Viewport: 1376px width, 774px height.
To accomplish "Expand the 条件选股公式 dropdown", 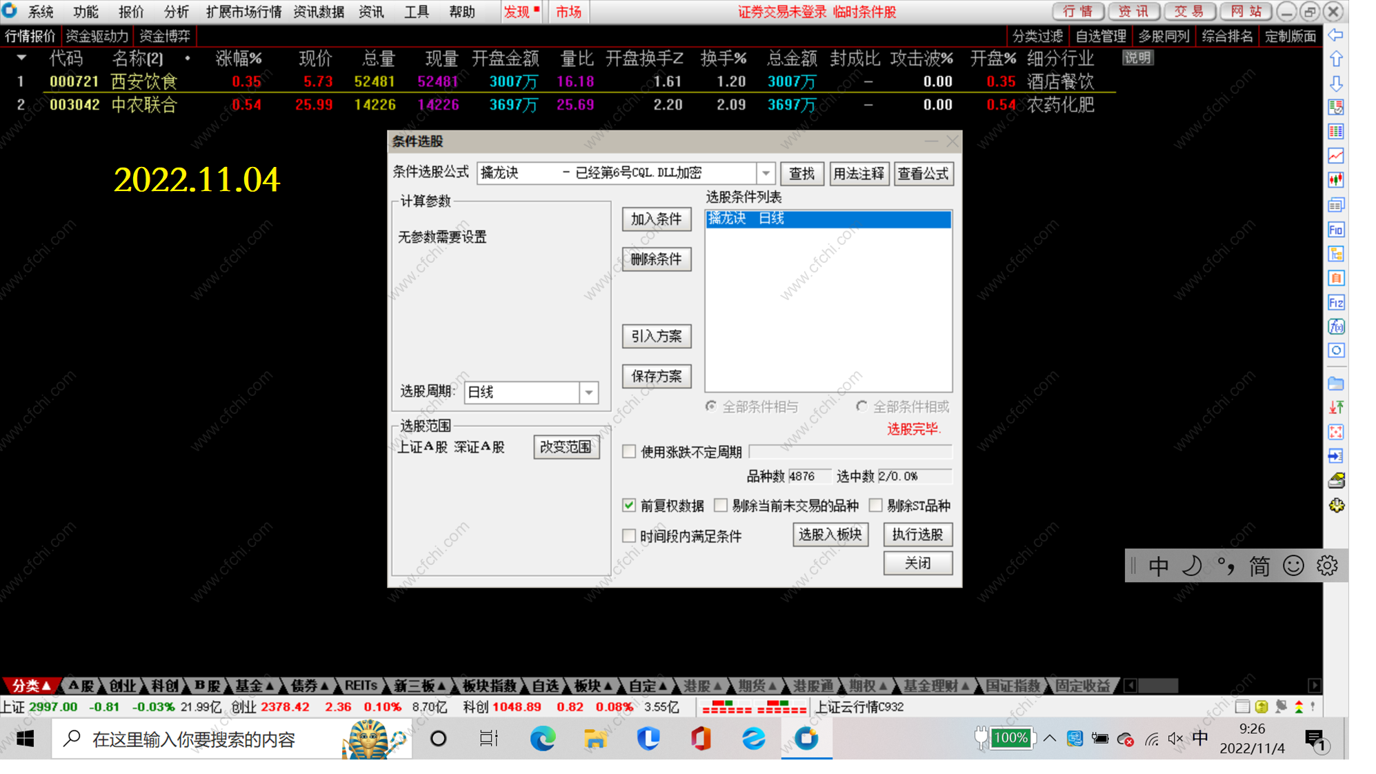I will coord(766,173).
